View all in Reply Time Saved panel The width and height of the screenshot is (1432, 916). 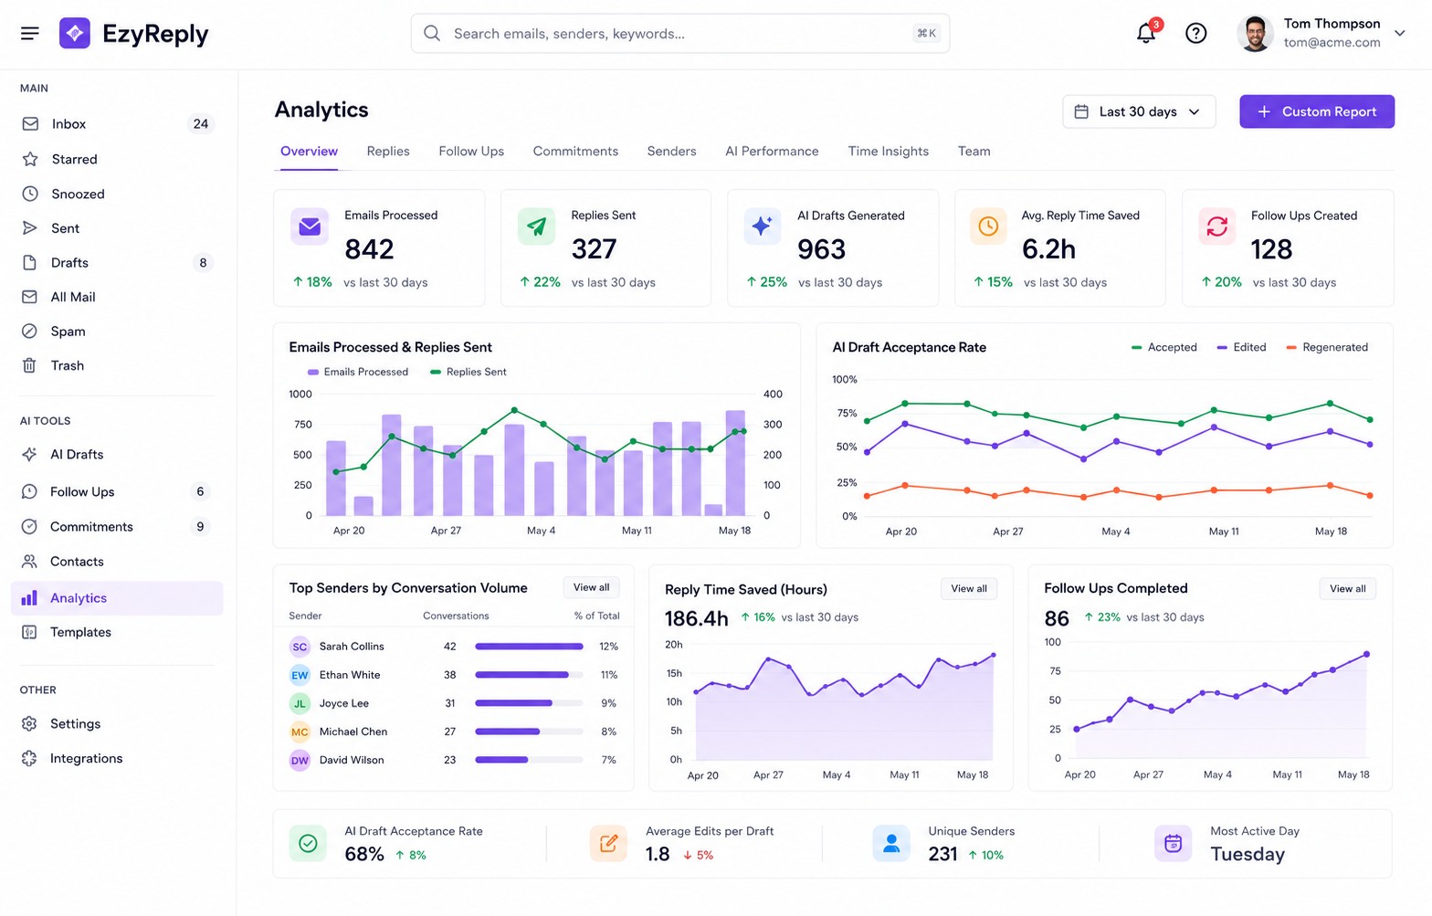click(969, 589)
